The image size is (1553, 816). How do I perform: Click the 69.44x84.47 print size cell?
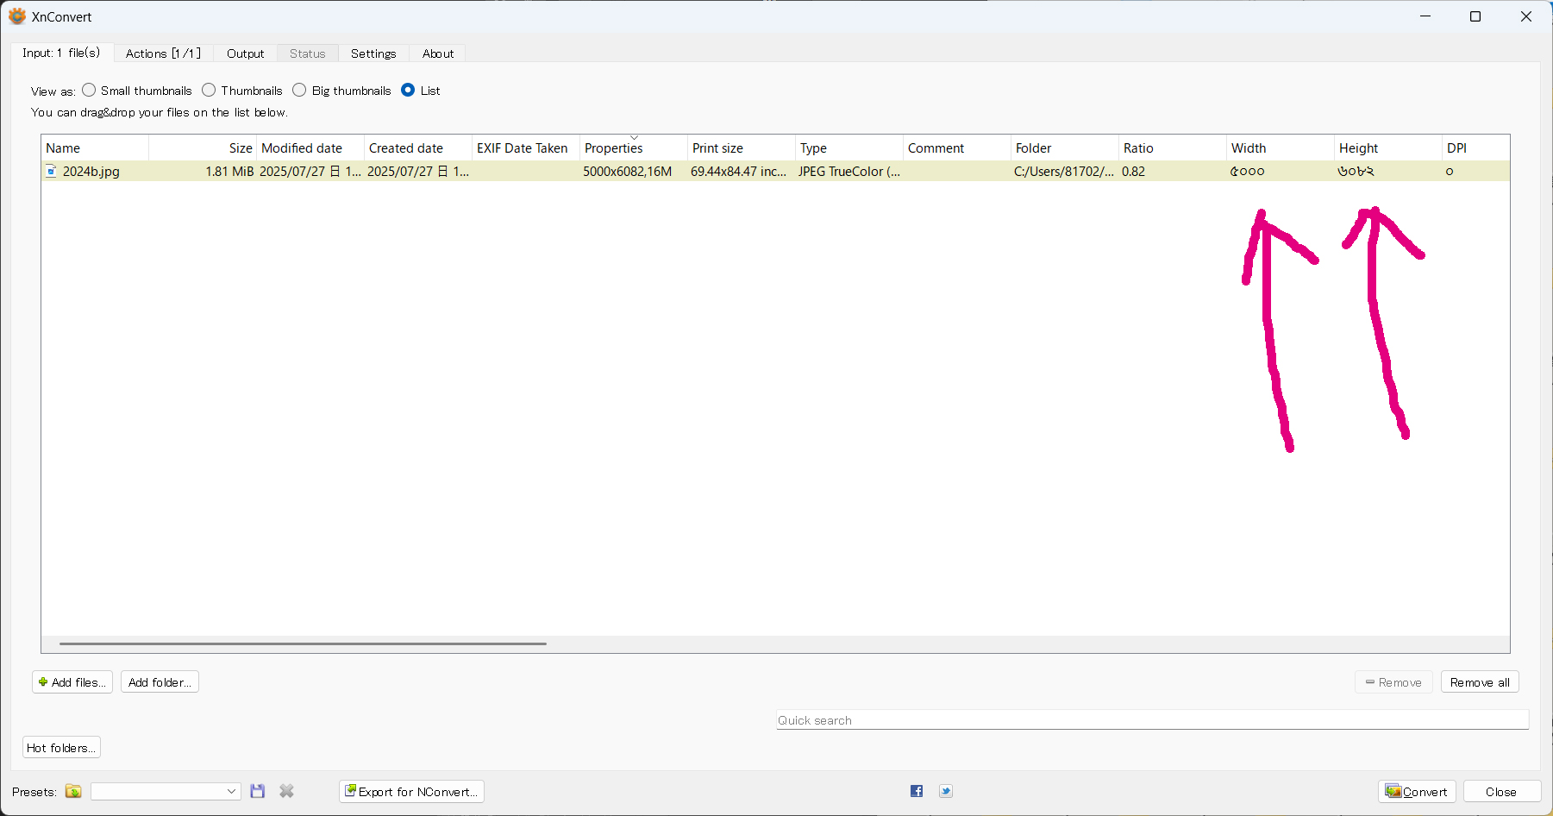[x=738, y=171]
